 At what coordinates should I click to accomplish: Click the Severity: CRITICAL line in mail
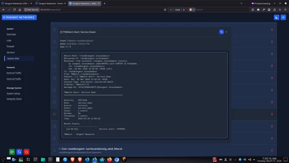[76, 100]
